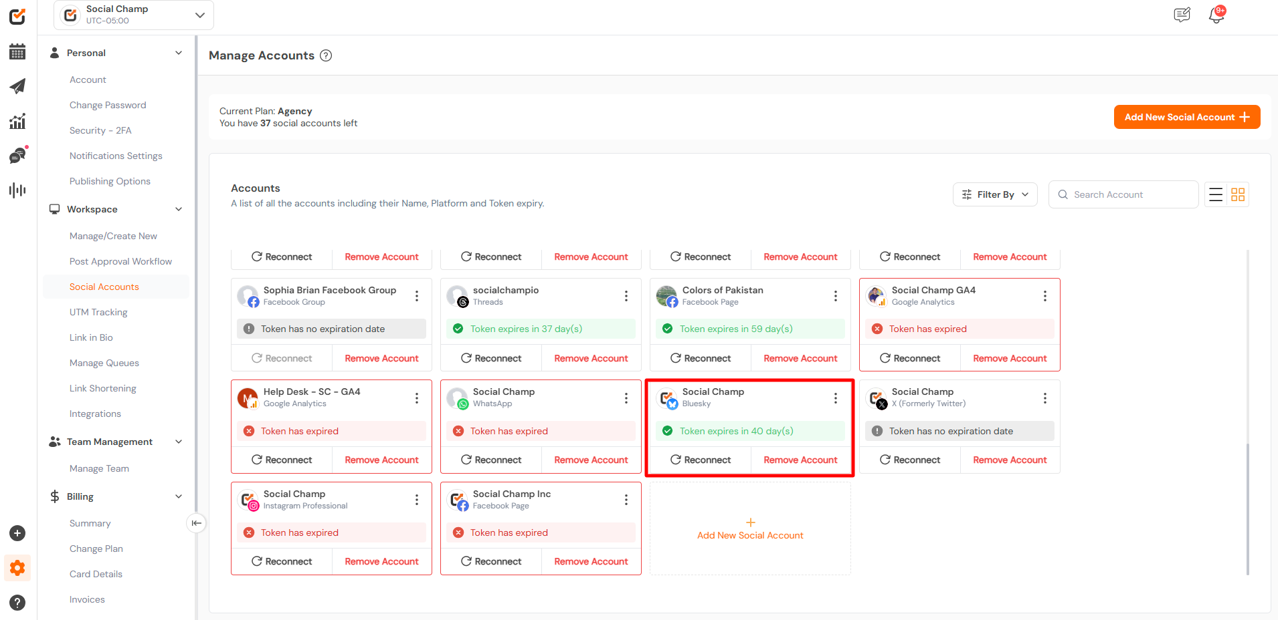The width and height of the screenshot is (1278, 620).
Task: Click the orange settings gear icon
Action: (17, 568)
